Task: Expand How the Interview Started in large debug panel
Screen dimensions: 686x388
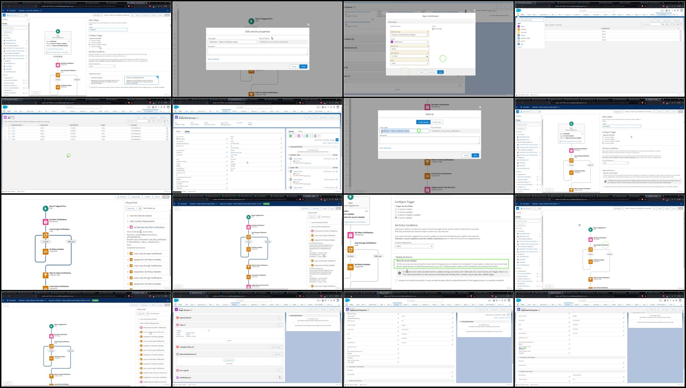Action: 128,216
